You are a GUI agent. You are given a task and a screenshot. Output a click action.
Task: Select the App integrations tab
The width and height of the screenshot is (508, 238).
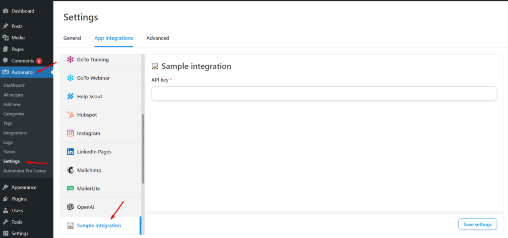(114, 38)
